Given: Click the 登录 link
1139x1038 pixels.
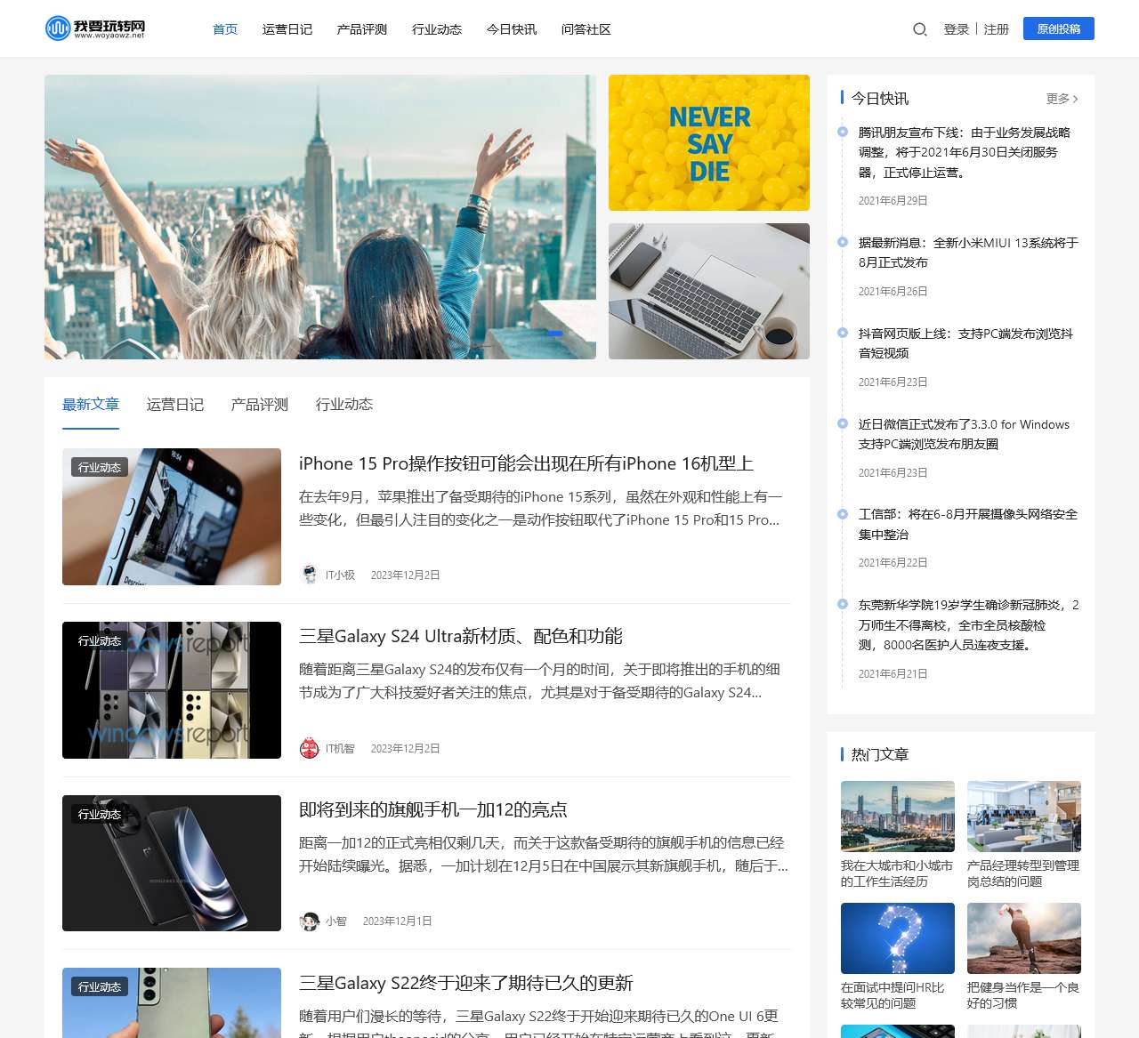Looking at the screenshot, I should tap(957, 29).
